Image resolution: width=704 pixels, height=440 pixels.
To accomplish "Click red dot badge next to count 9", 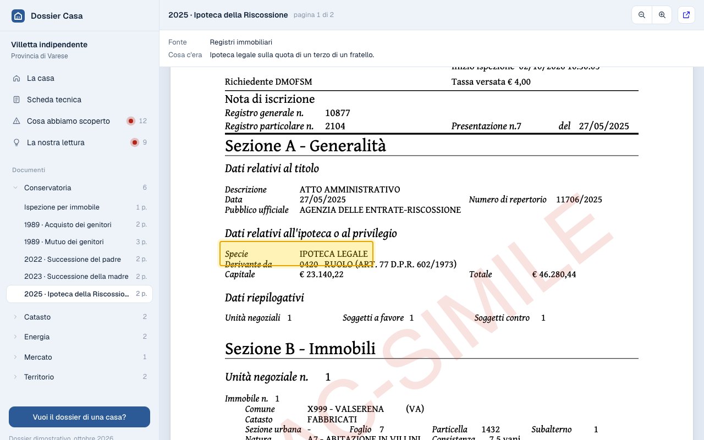I will pos(135,142).
